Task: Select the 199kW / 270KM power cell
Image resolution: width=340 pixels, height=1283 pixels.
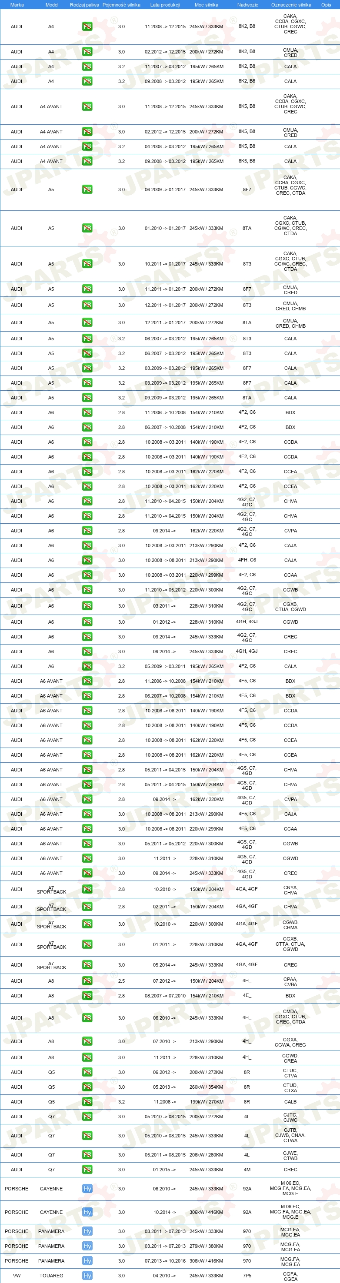Action: tap(207, 1102)
